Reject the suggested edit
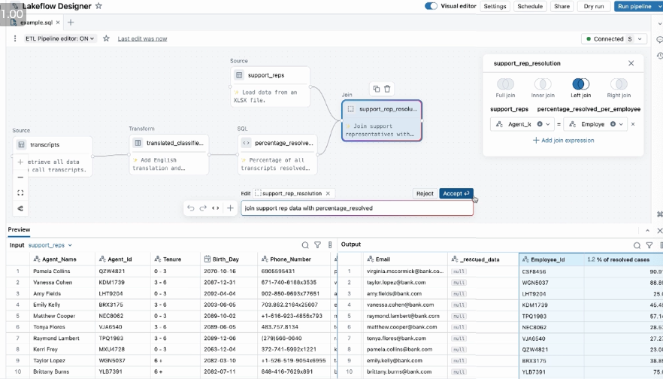 425,193
